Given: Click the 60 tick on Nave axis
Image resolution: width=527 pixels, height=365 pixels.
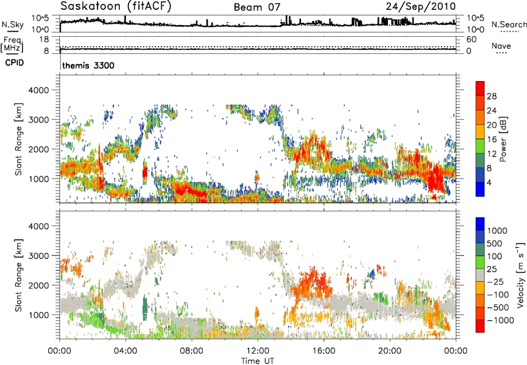Looking at the screenshot, I should pyautogui.click(x=471, y=40).
